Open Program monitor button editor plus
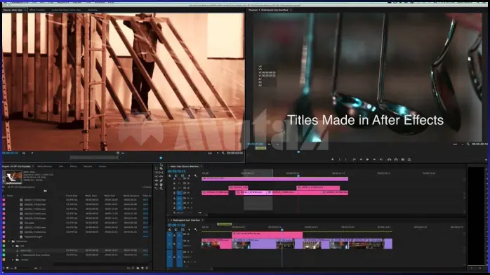The image size is (490, 275). [486, 159]
